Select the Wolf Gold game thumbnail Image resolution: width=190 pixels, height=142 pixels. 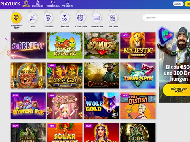coord(101,106)
